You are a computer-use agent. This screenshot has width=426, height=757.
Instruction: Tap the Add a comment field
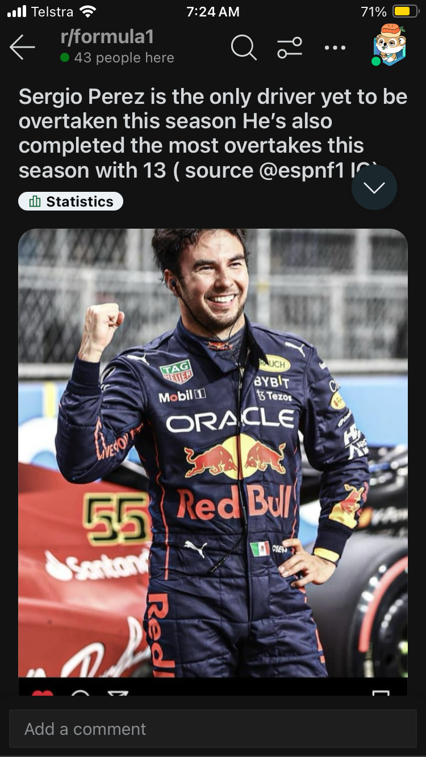click(213, 729)
